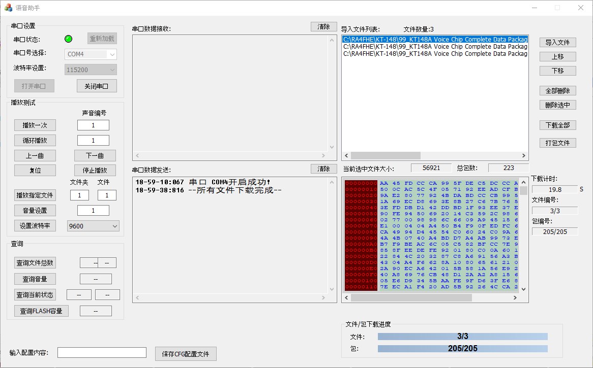This screenshot has height=368, width=593.
Task: Click the 下一曲 button
Action: 95,155
